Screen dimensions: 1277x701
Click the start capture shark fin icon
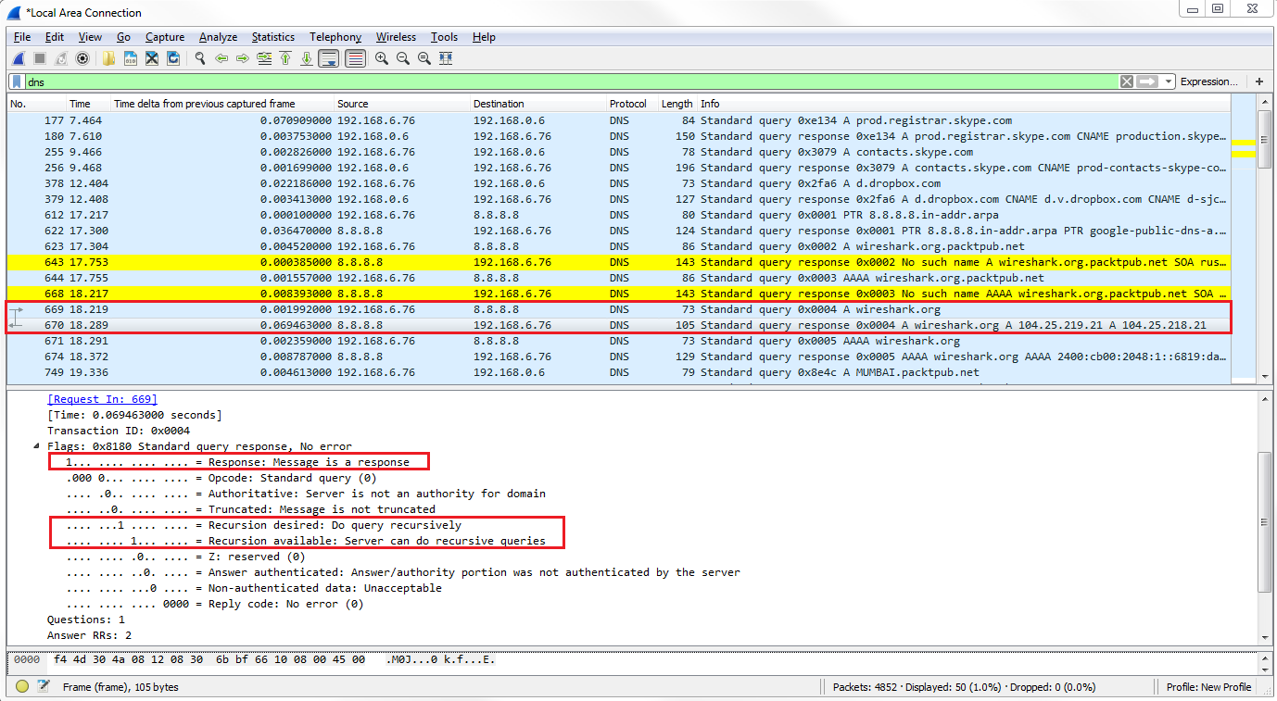point(19,58)
